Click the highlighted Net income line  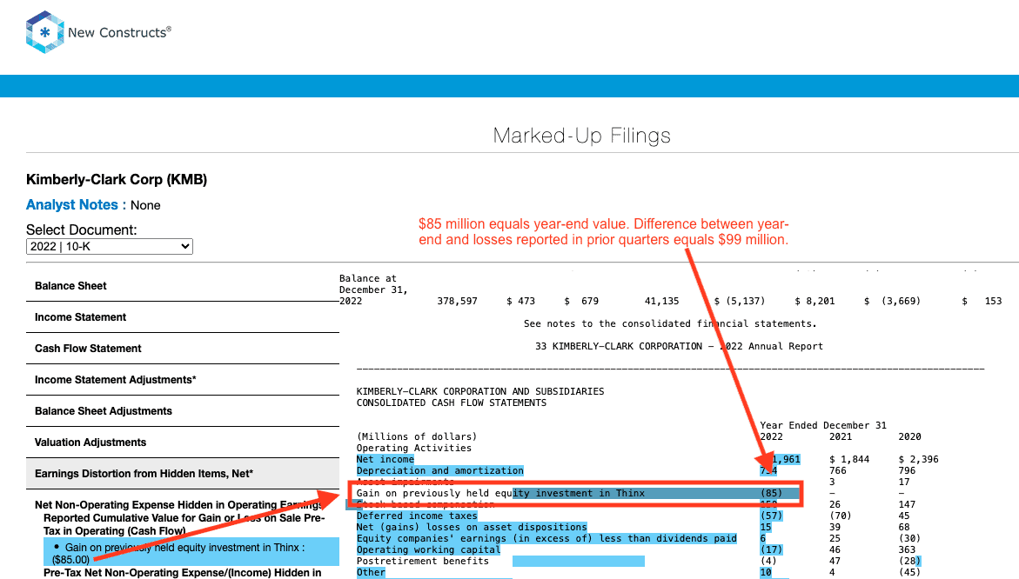click(x=385, y=460)
